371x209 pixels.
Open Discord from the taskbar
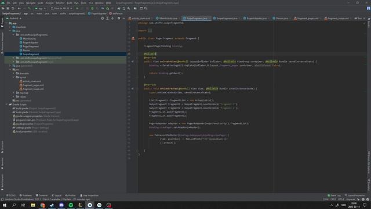pos(61,205)
